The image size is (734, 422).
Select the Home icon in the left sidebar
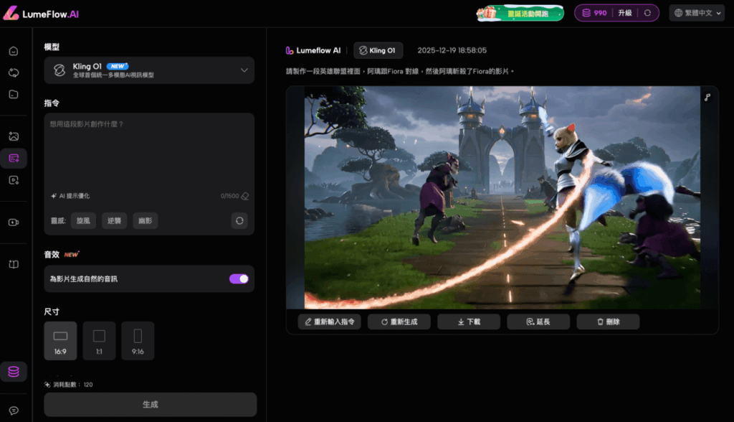coord(14,51)
